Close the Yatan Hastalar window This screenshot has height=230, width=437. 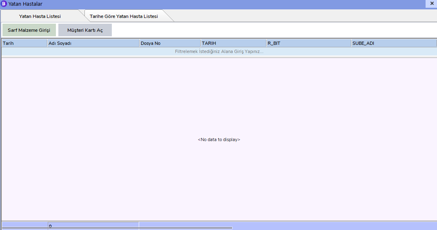coord(432,4)
